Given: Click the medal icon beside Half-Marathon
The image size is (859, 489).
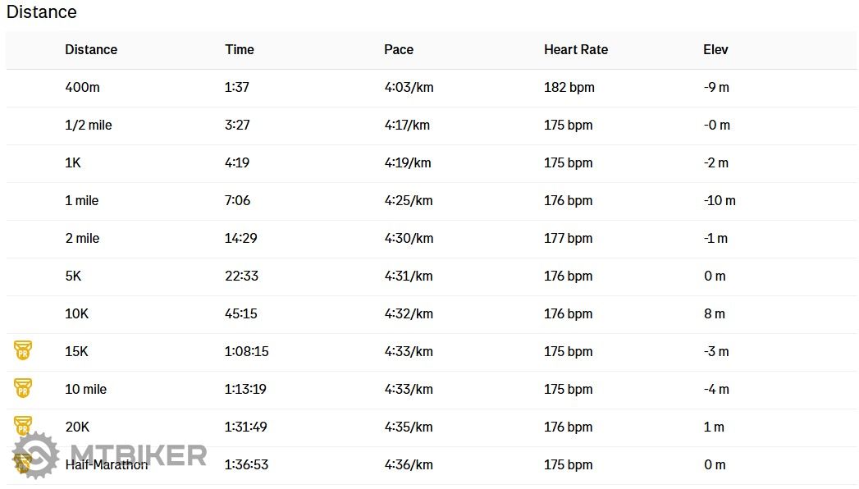Looking at the screenshot, I should click(x=22, y=464).
